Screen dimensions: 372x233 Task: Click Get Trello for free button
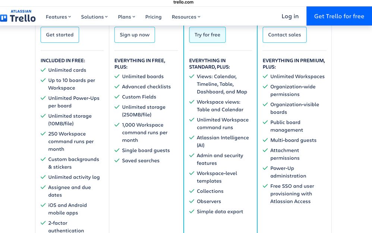tap(339, 16)
